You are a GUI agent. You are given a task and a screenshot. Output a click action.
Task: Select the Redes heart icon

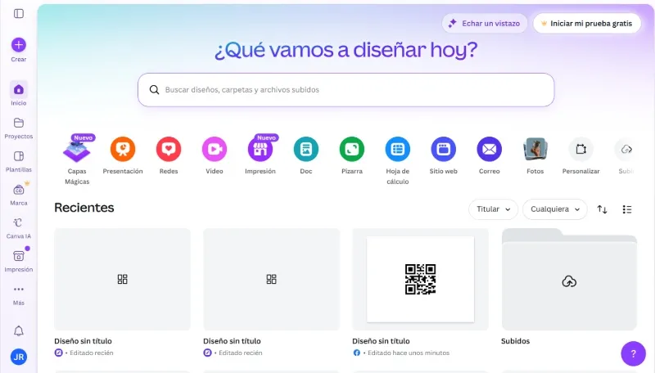(x=169, y=149)
